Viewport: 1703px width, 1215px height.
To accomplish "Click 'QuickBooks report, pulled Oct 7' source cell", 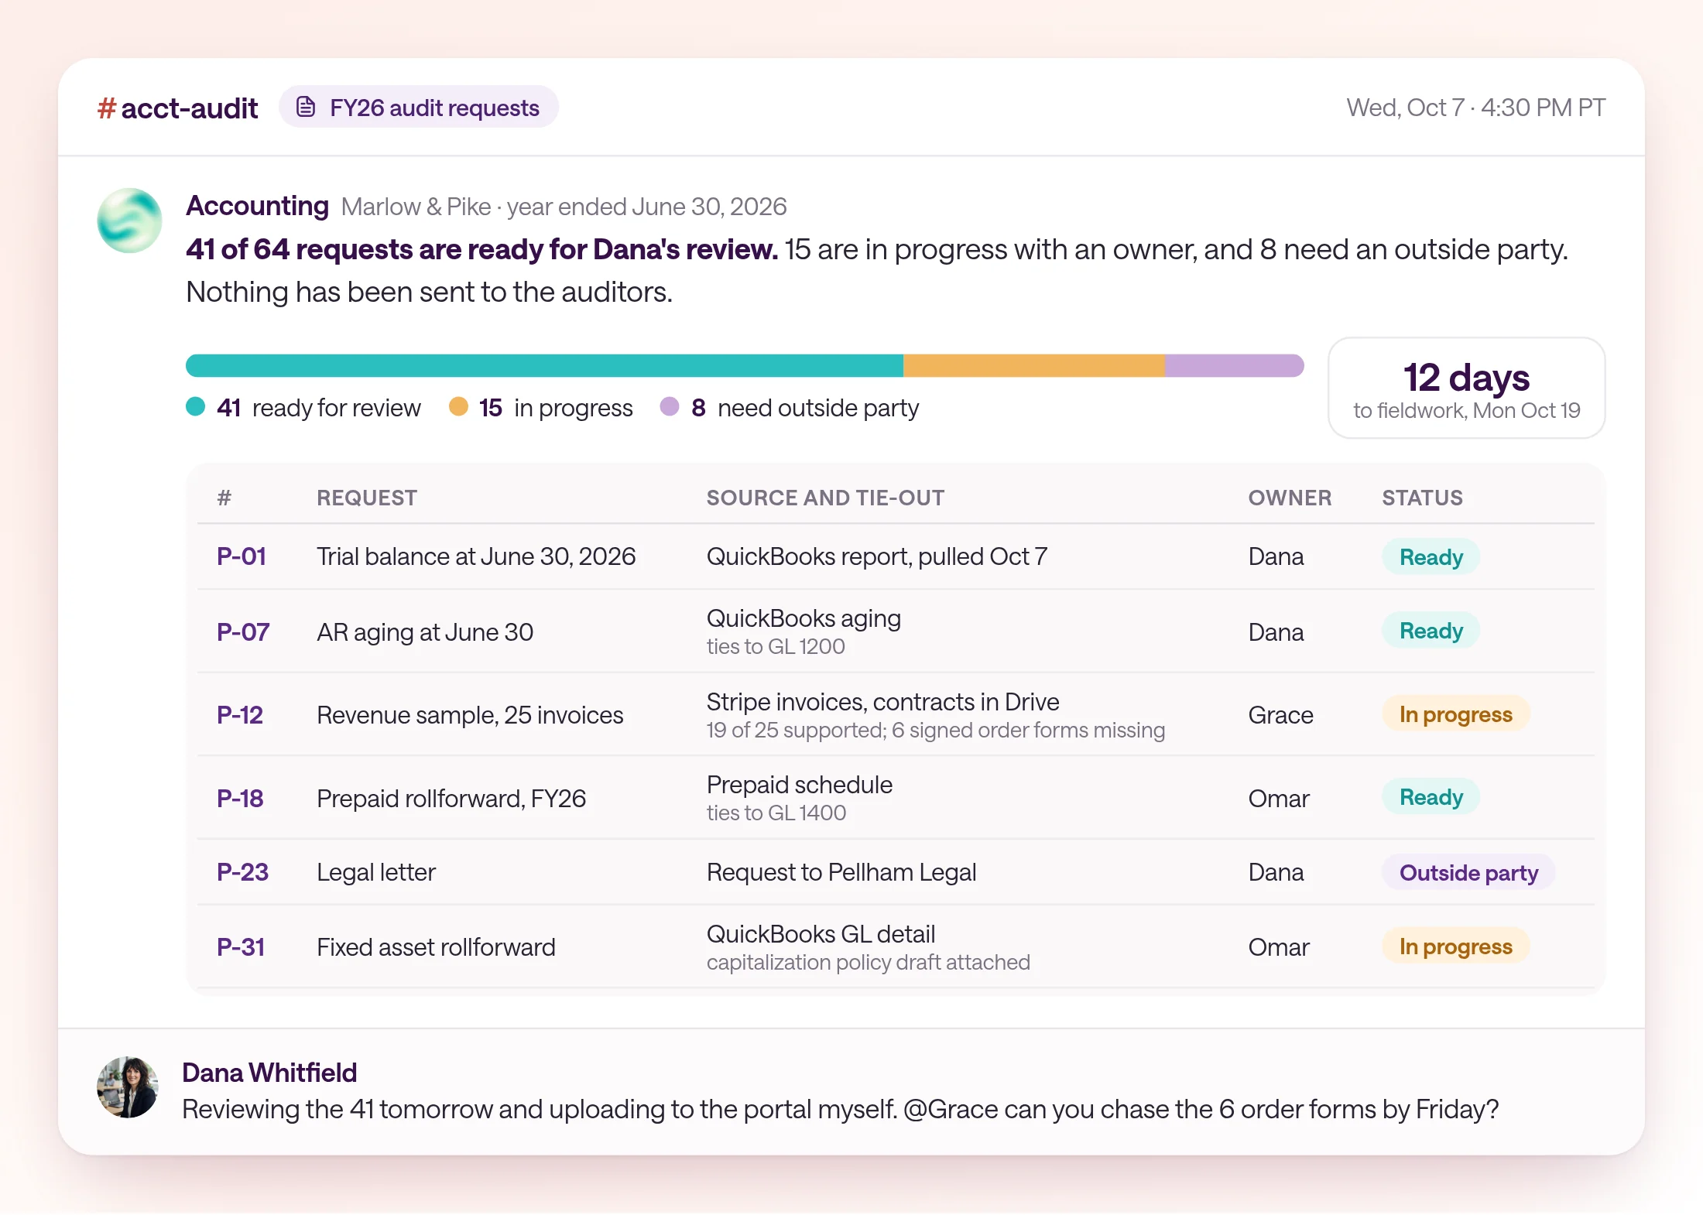I will [876, 556].
